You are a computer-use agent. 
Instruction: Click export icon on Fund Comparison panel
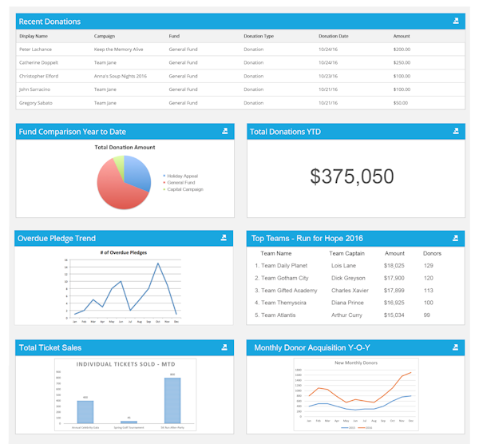tap(225, 131)
